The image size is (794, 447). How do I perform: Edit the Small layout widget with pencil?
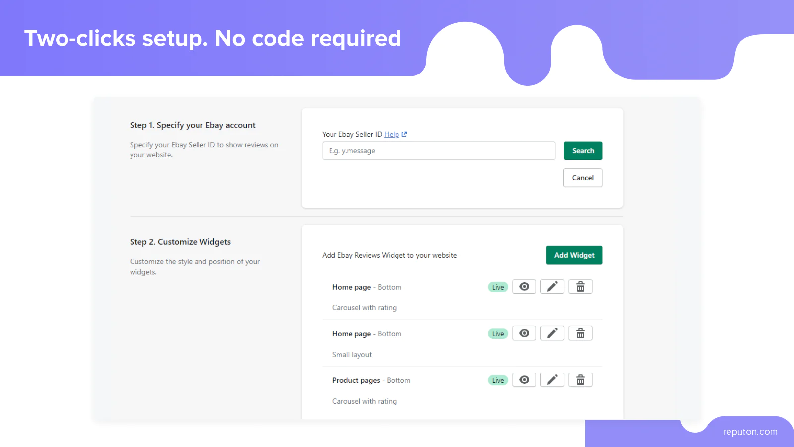(x=552, y=333)
